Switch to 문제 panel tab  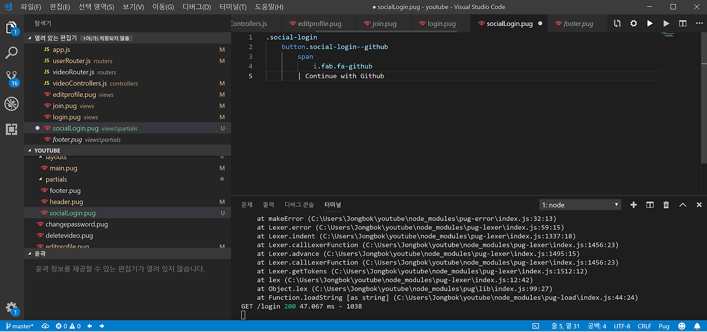(x=247, y=205)
